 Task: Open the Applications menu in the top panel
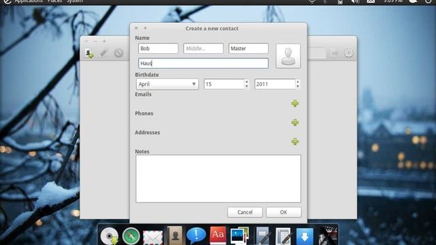[29, 1]
